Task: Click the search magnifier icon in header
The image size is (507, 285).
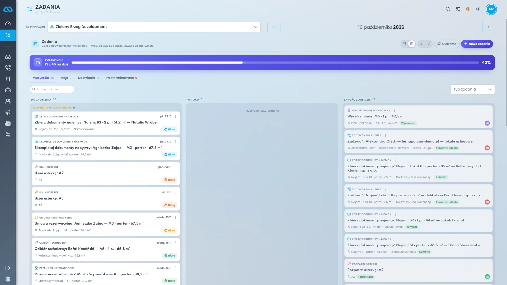Action: (x=448, y=9)
